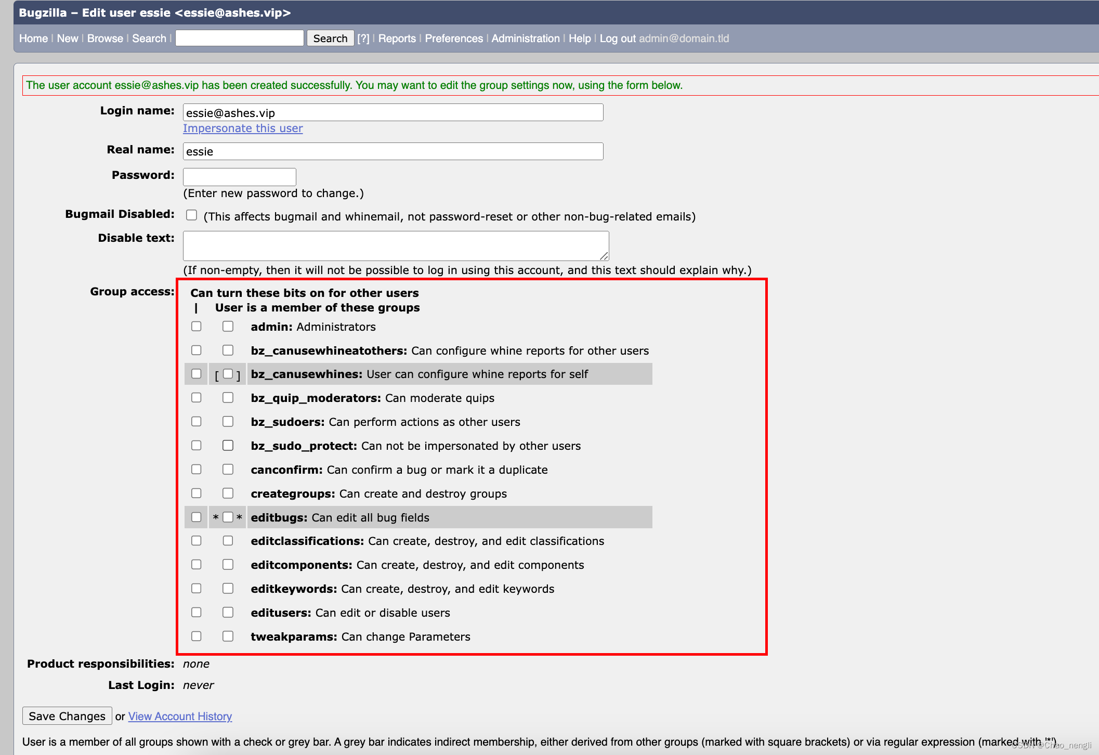Check creategroups membership checkbox
1099x755 pixels.
click(x=228, y=493)
